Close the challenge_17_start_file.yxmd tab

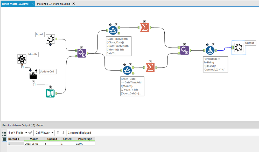point(74,3)
